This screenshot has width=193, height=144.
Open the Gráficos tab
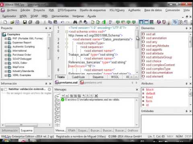click(x=133, y=130)
